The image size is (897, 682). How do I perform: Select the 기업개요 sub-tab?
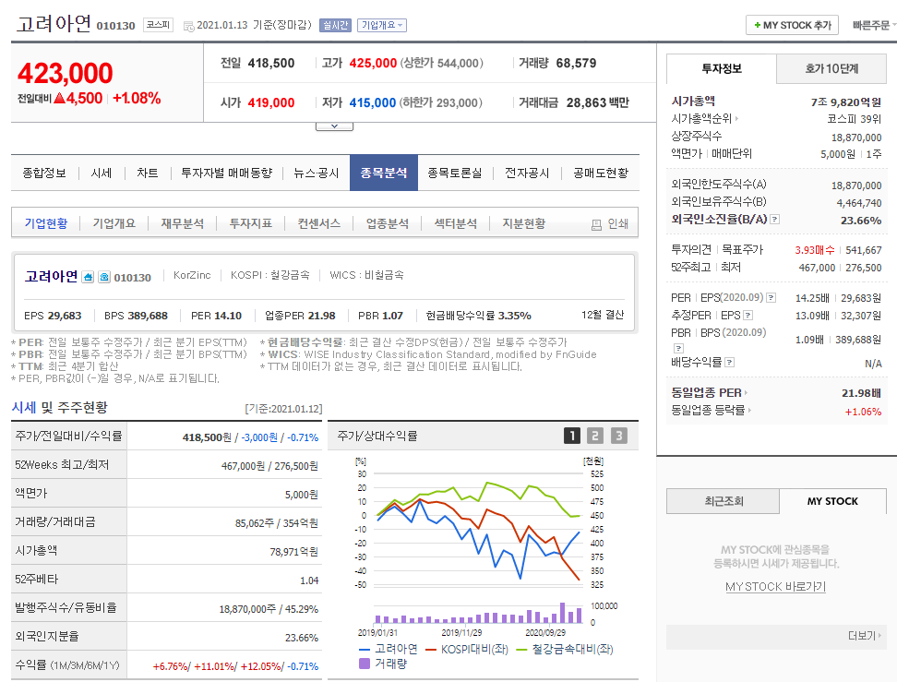coord(114,223)
